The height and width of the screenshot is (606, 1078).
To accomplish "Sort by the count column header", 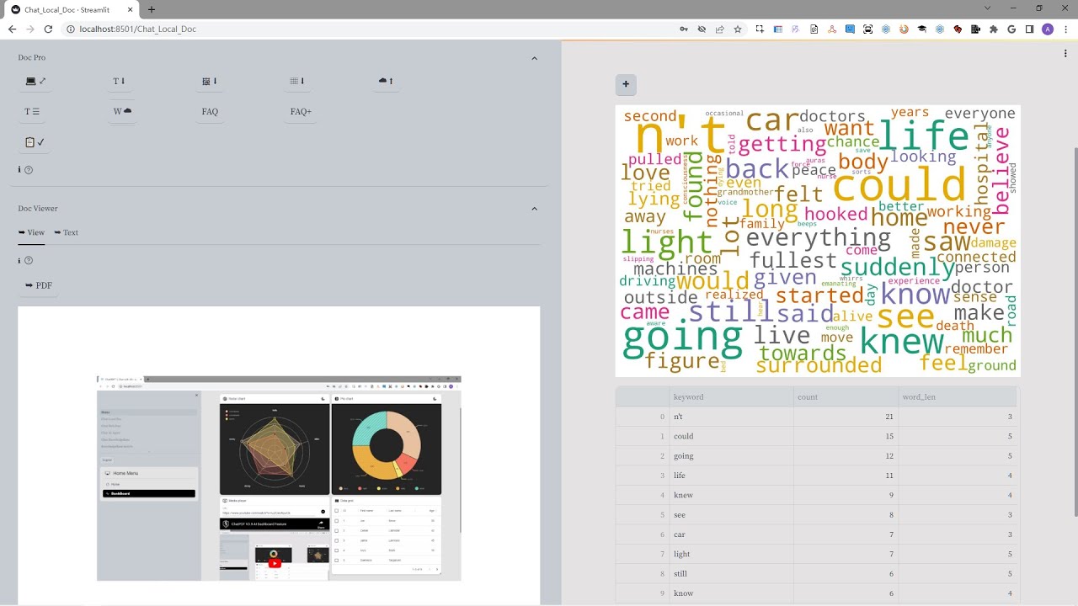I will point(846,396).
